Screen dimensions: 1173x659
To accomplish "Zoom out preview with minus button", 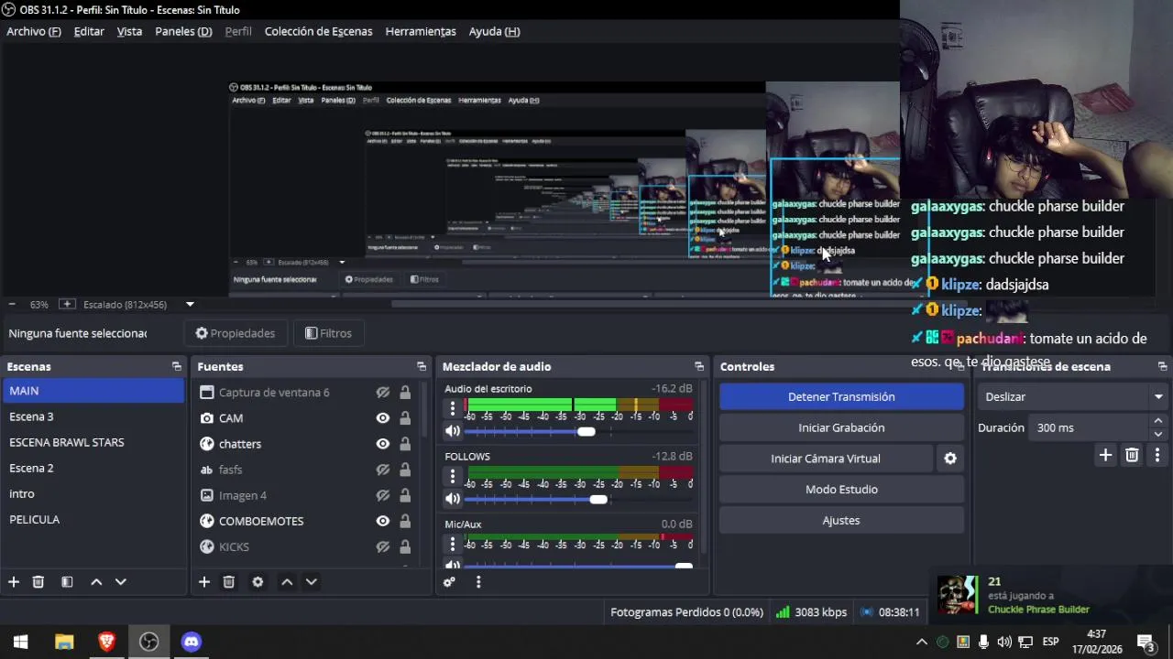I will [x=12, y=304].
